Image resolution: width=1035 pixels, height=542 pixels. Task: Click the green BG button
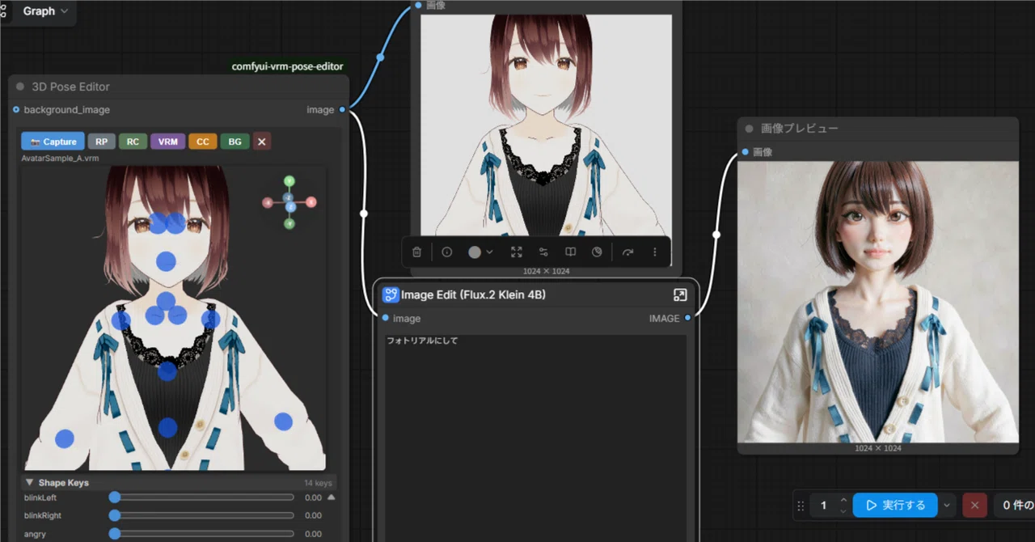pyautogui.click(x=234, y=142)
